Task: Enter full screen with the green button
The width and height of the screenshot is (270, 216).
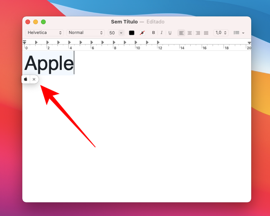Action: point(43,22)
